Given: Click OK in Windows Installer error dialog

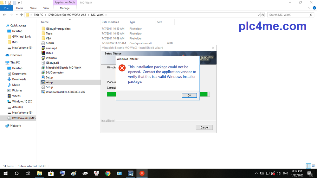Looking at the screenshot, I should point(189,95).
